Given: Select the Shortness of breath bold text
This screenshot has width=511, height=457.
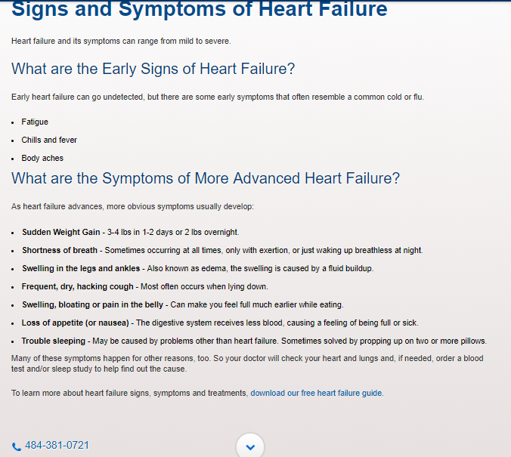Looking at the screenshot, I should [x=60, y=251].
